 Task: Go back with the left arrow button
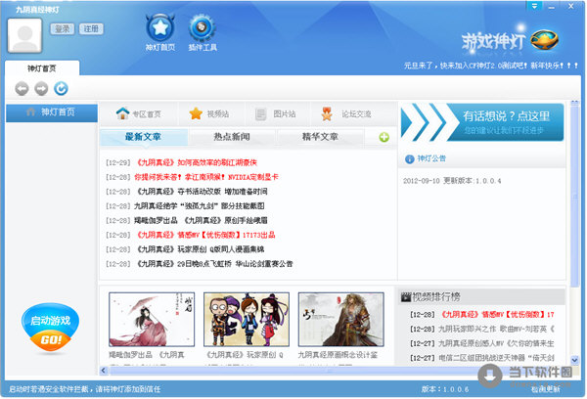click(22, 89)
